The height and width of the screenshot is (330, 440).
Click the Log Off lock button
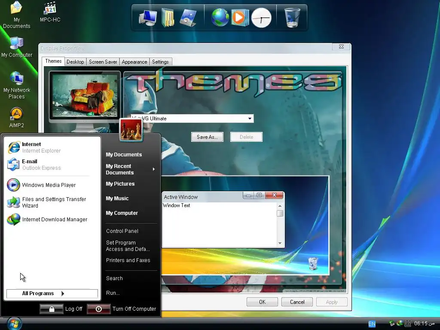[52, 309]
